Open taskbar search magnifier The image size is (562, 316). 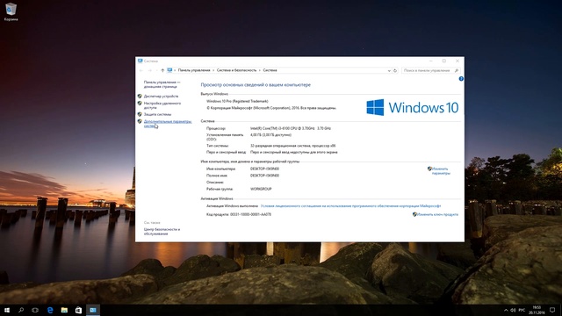click(21, 310)
